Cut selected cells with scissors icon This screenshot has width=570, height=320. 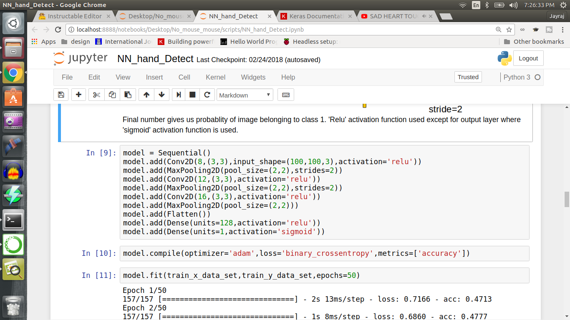pos(96,95)
